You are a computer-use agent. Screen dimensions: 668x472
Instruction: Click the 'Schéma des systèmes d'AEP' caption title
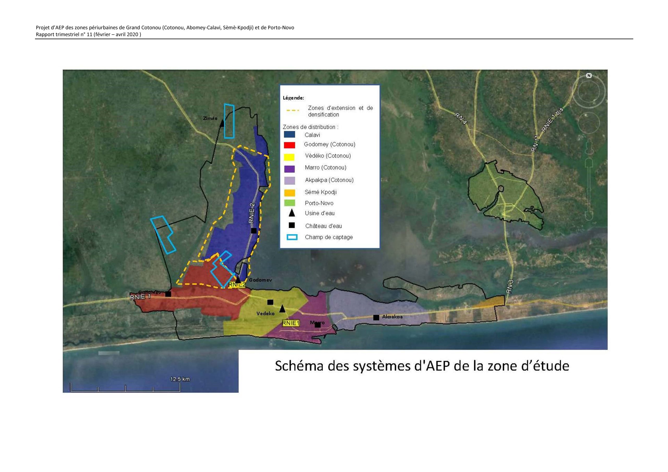(x=422, y=366)
